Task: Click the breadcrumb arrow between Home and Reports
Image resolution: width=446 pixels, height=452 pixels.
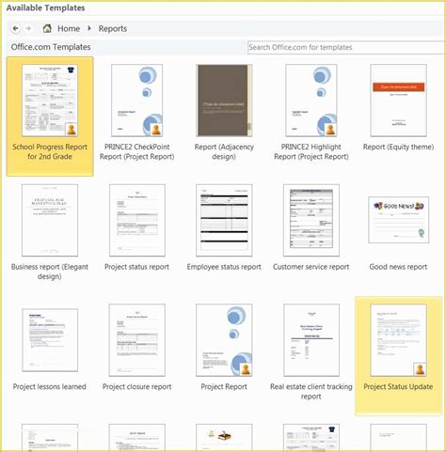Action: pos(89,28)
